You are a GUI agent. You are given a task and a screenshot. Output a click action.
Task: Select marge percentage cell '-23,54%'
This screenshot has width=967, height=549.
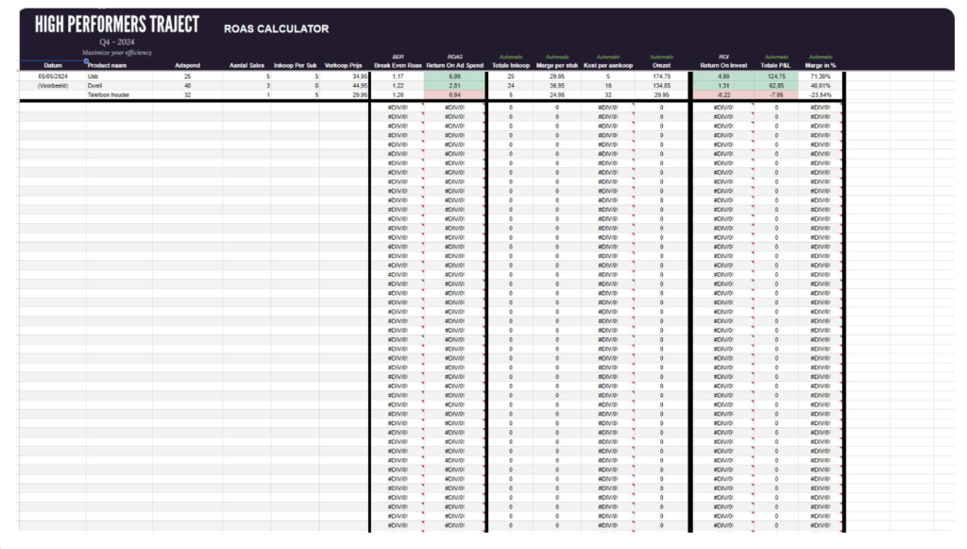pos(821,95)
